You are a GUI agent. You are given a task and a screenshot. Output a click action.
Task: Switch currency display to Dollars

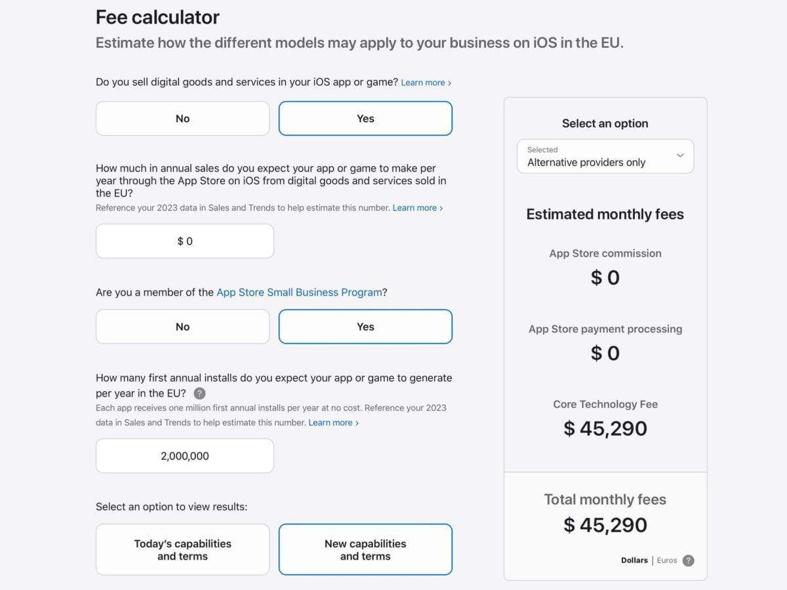tap(634, 560)
